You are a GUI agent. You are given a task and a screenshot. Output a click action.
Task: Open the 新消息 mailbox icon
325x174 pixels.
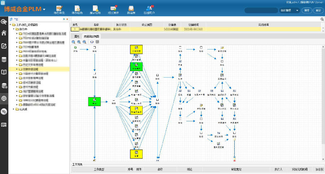131,9
